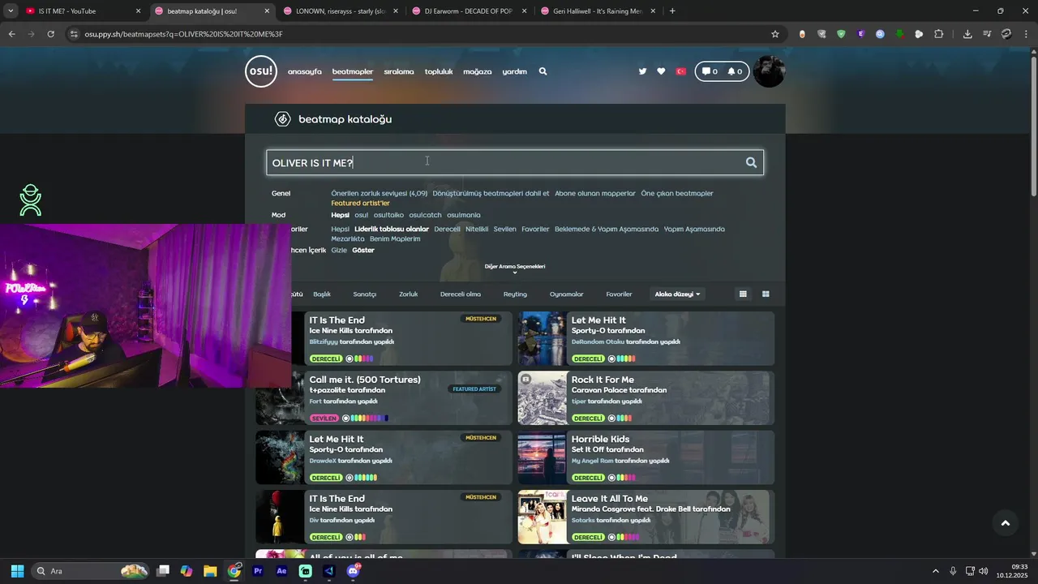Click the purple E extension icon
Image resolution: width=1038 pixels, height=584 pixels.
click(x=860, y=34)
